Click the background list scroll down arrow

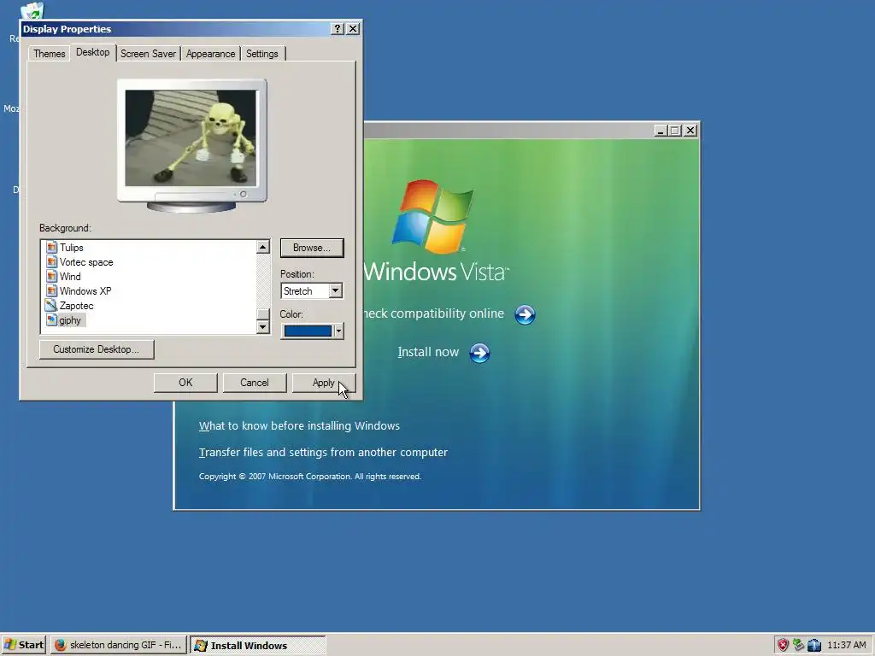coord(263,327)
